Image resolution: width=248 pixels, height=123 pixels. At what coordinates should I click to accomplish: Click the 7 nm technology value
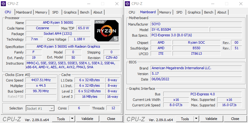click(34, 39)
